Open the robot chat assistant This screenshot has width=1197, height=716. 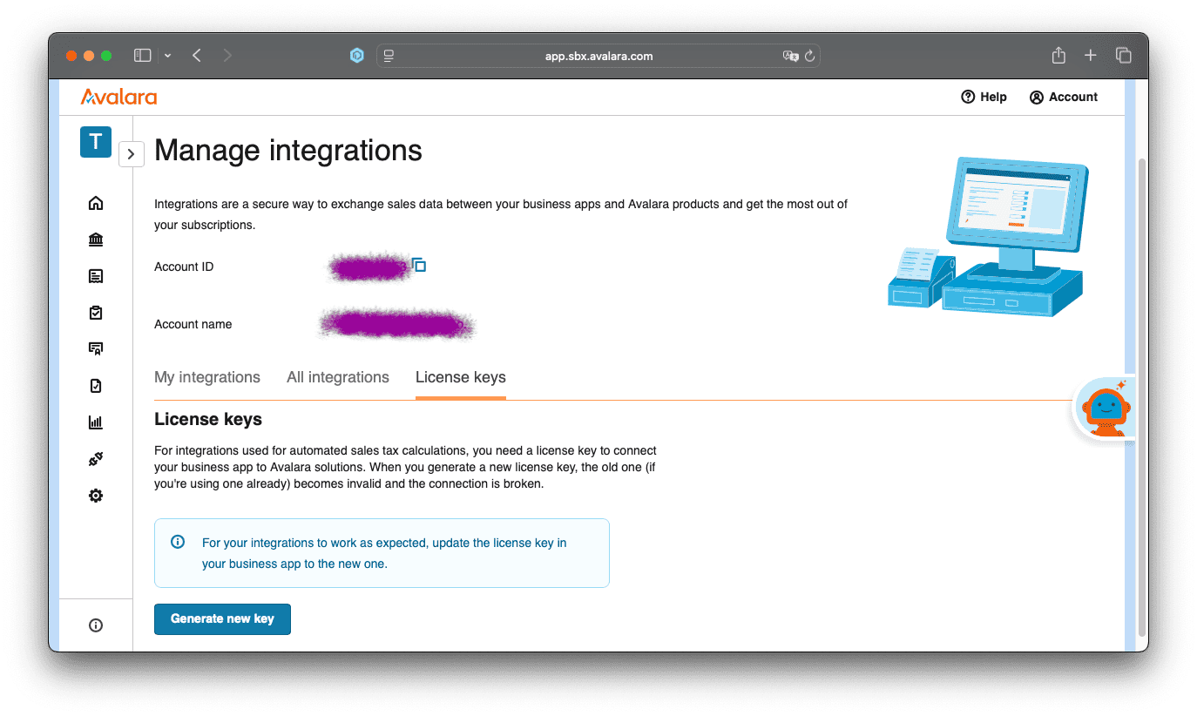(1105, 408)
